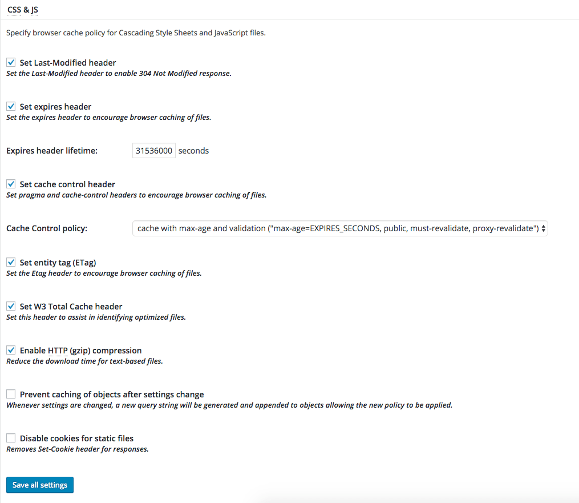Click the 'Specify browser cache policy' intro text
This screenshot has width=579, height=503.
pyautogui.click(x=136, y=33)
